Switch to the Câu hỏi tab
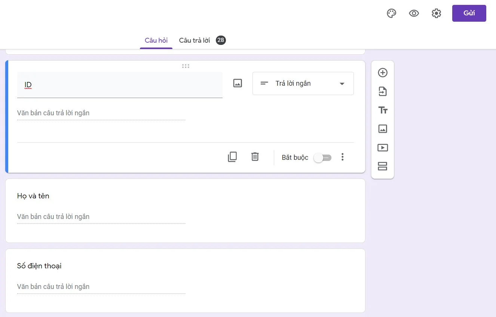The width and height of the screenshot is (496, 317). coord(156,40)
